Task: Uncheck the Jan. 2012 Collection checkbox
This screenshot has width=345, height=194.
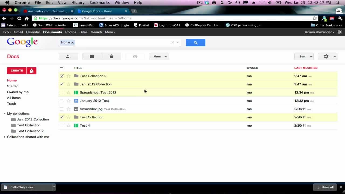Action: [62, 84]
